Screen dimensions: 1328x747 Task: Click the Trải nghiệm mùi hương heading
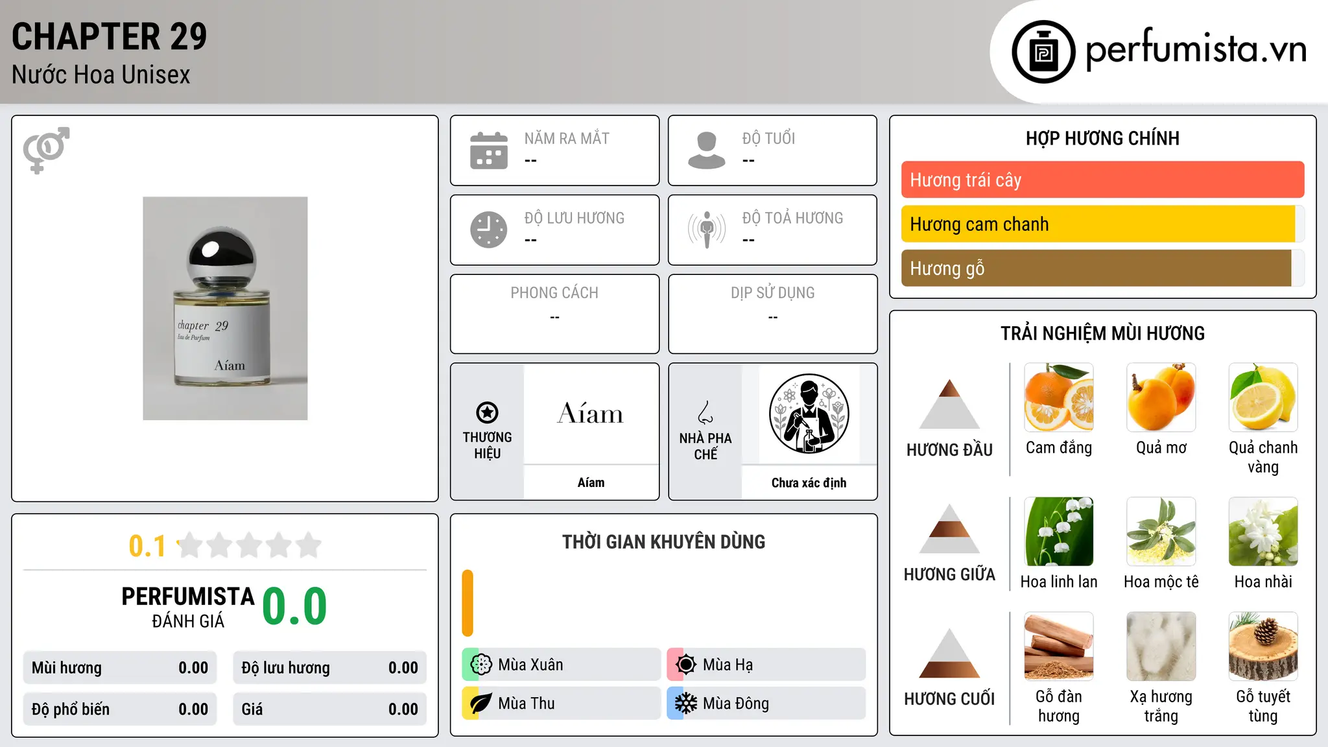pyautogui.click(x=1102, y=333)
